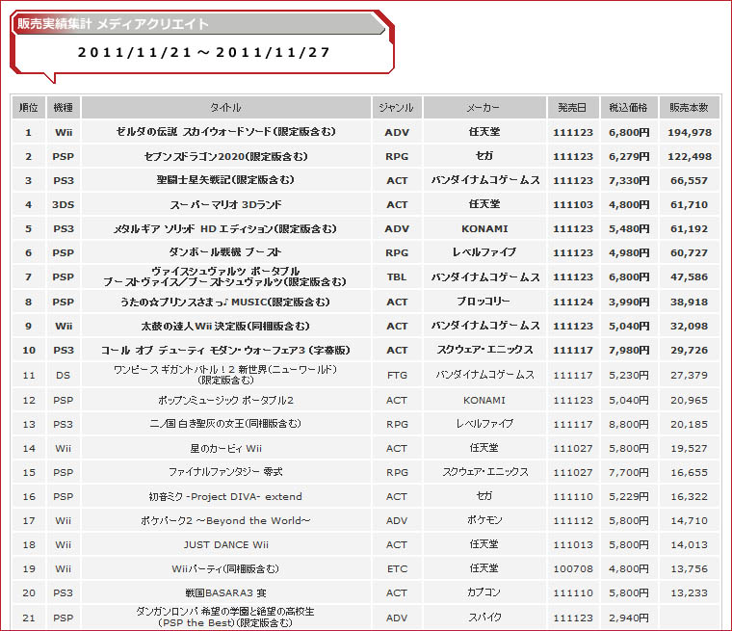Select title JUST DANCE Wii
This screenshot has width=732, height=631.
coord(226,544)
